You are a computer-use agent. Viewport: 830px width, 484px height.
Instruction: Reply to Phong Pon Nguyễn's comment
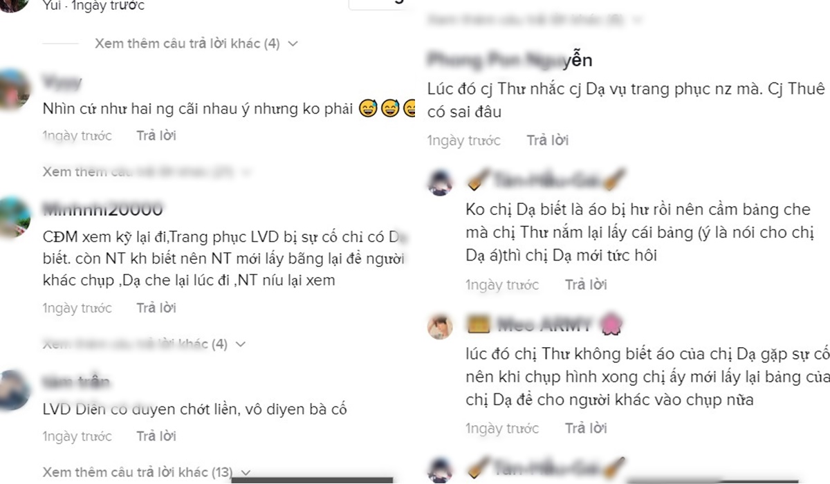coord(547,140)
